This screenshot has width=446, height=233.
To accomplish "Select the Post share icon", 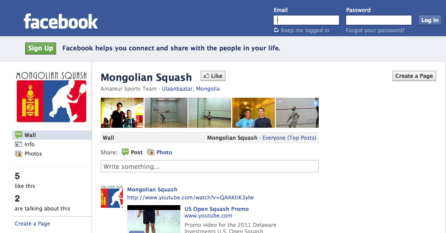I will 125,152.
